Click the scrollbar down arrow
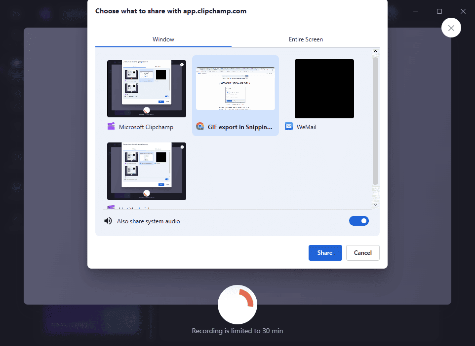475x346 pixels. point(375,204)
